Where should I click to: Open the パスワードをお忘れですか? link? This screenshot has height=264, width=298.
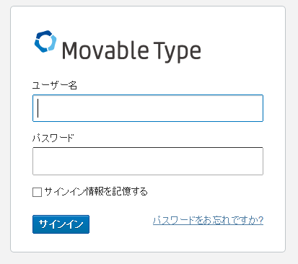tap(208, 220)
